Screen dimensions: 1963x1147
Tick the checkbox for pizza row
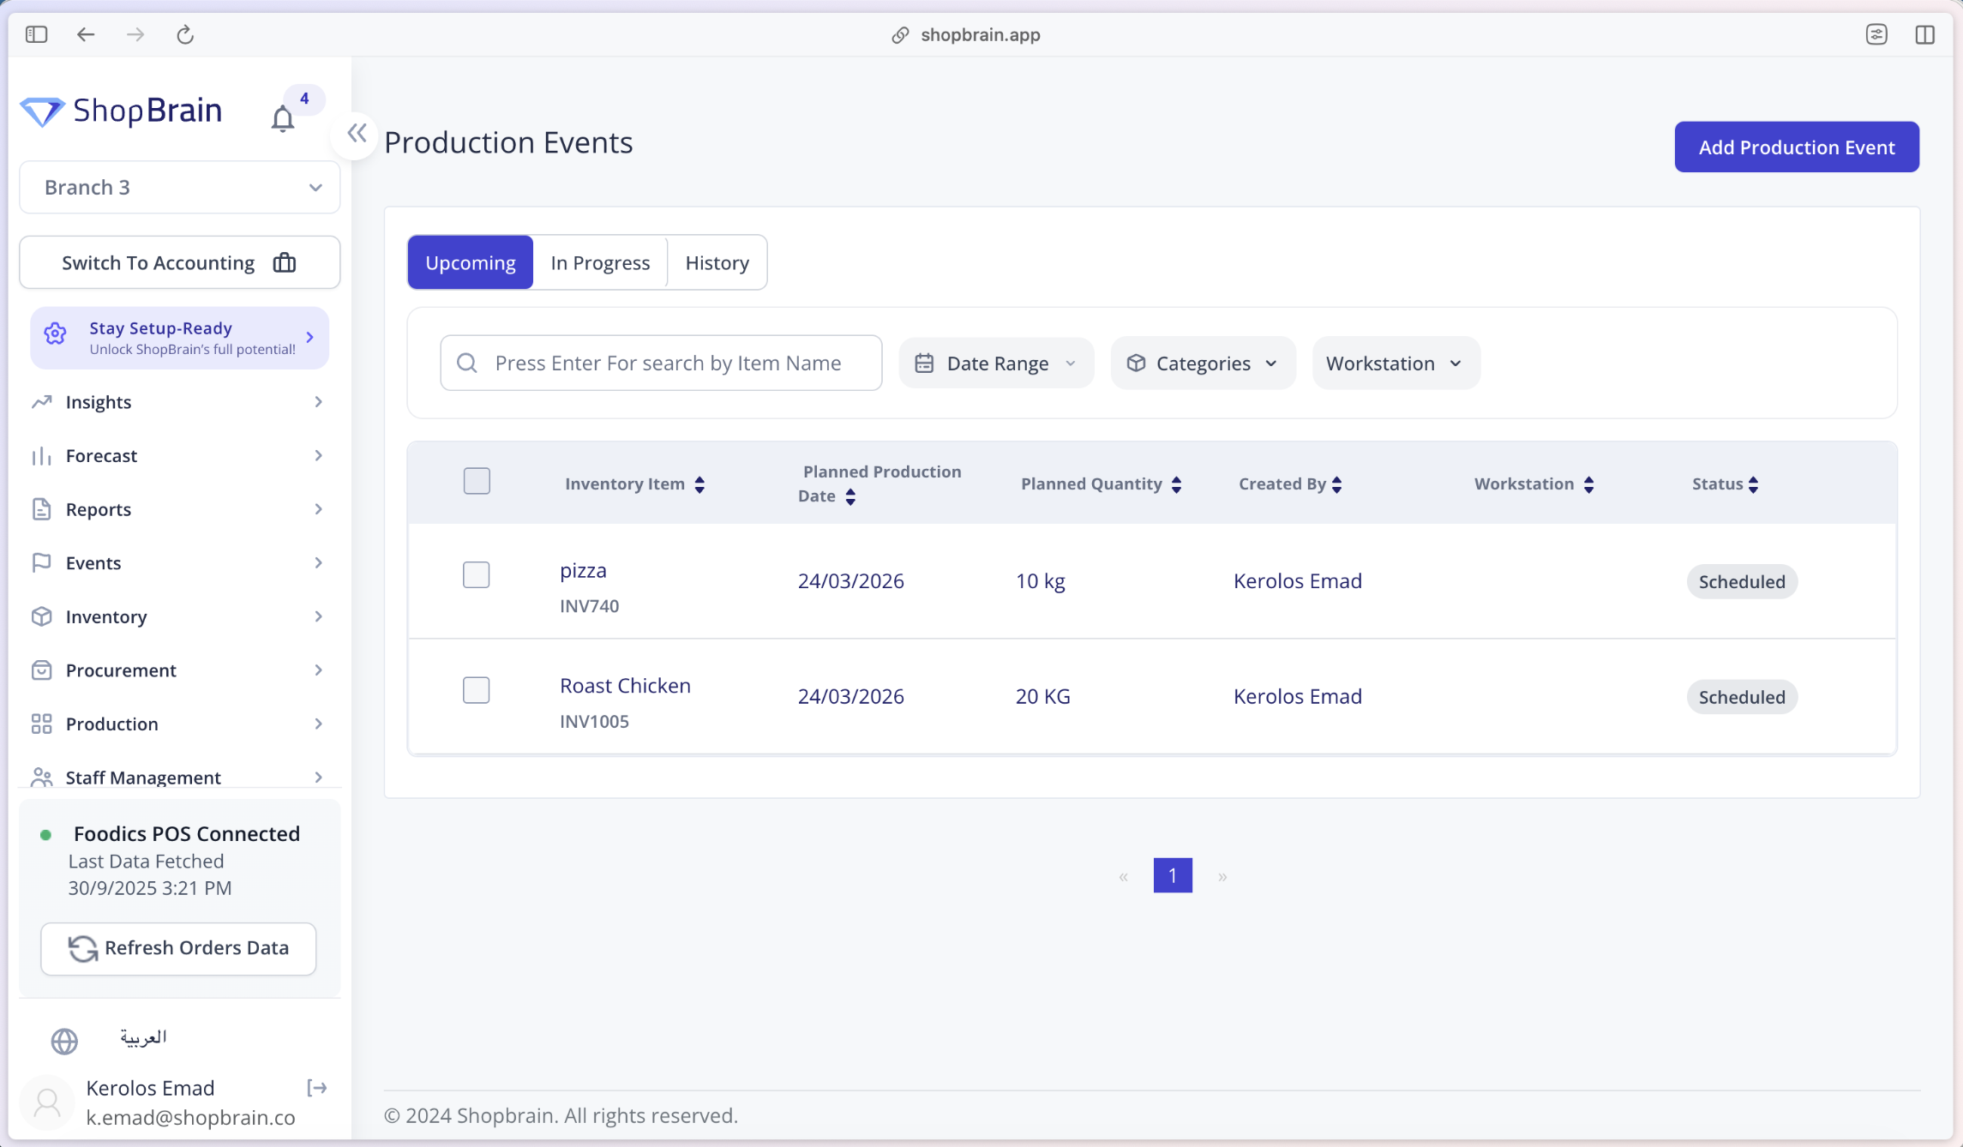(477, 574)
